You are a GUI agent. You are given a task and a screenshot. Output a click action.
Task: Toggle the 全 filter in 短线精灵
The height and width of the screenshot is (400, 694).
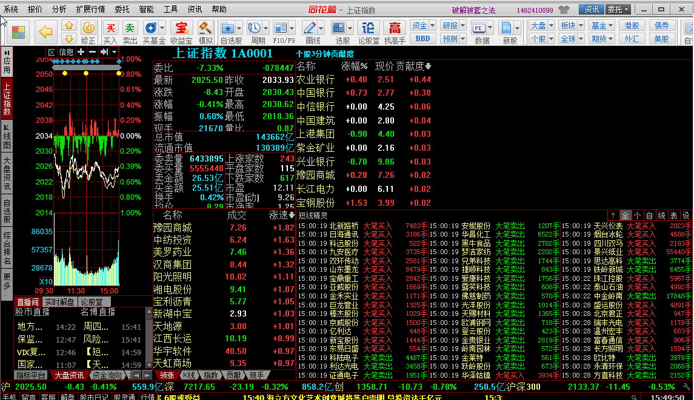(625, 215)
